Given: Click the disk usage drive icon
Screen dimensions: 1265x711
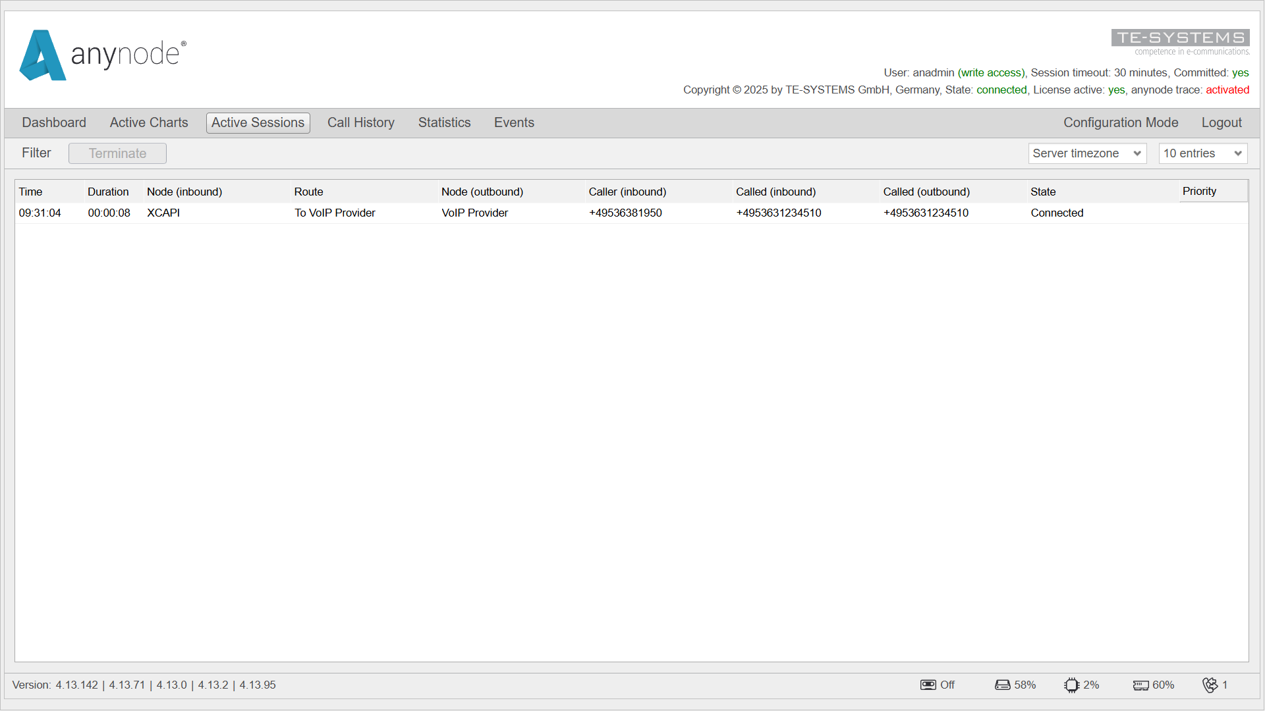Looking at the screenshot, I should click(1002, 685).
